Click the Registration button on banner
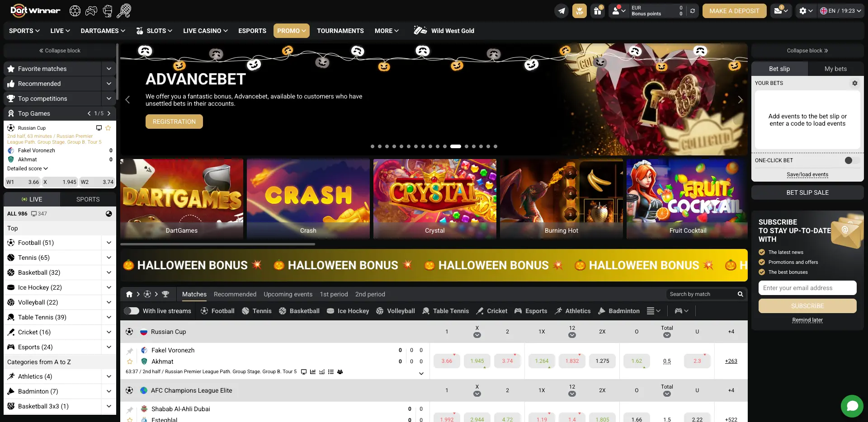This screenshot has height=422, width=868. [x=174, y=122]
